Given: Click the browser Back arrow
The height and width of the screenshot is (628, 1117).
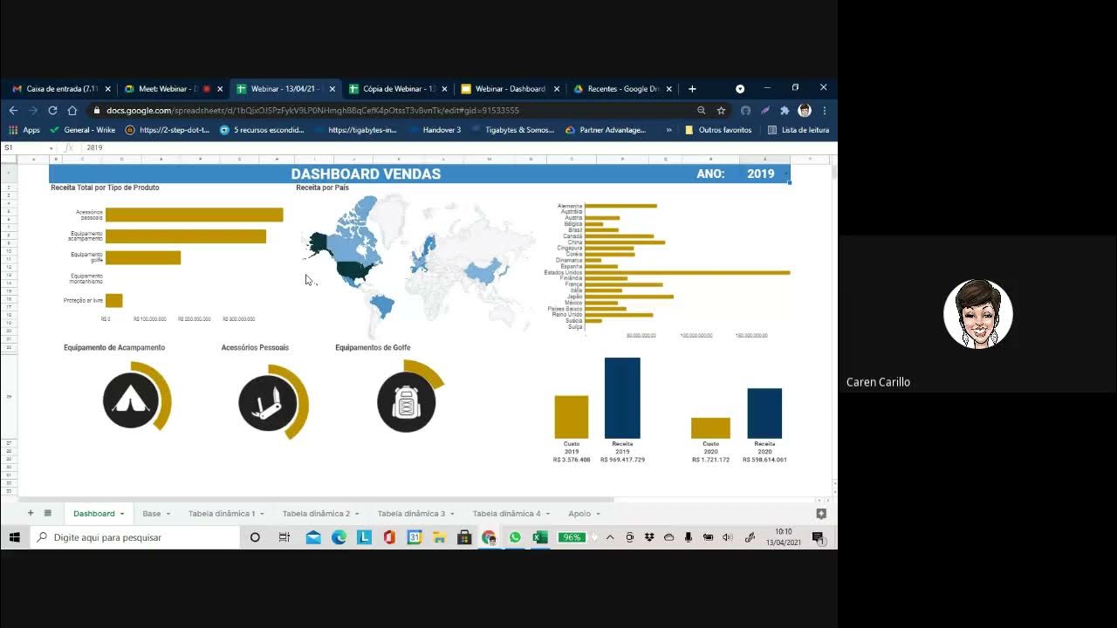Looking at the screenshot, I should (13, 111).
